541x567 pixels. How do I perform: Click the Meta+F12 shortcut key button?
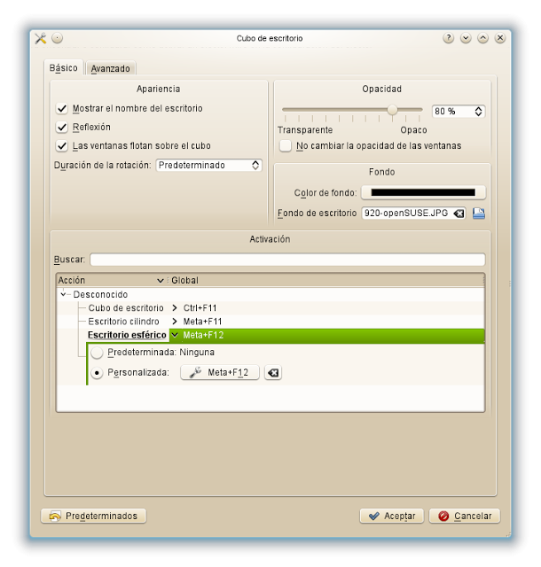pos(220,373)
